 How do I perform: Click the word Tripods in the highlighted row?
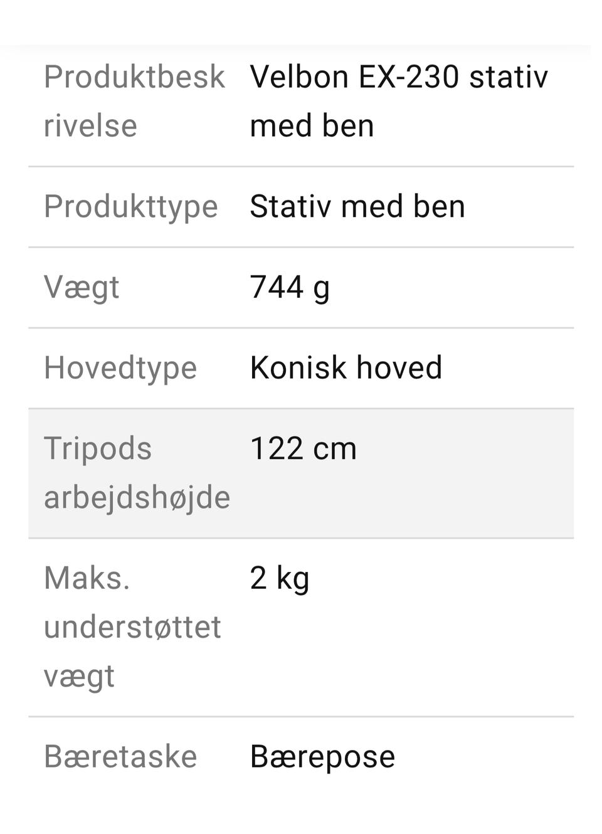tap(97, 449)
